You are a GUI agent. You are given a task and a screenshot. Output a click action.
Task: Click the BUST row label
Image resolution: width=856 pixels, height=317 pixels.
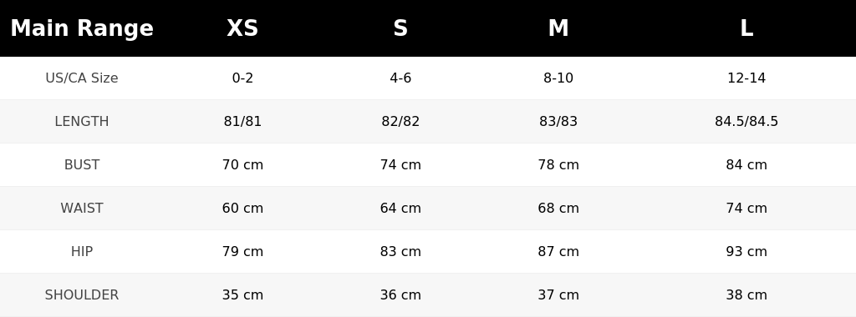pyautogui.click(x=82, y=164)
